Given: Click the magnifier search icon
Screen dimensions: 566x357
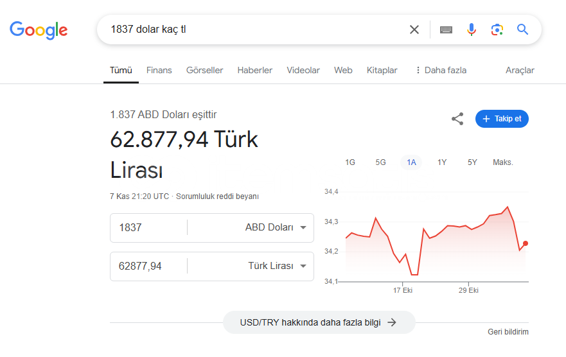Looking at the screenshot, I should [x=522, y=30].
